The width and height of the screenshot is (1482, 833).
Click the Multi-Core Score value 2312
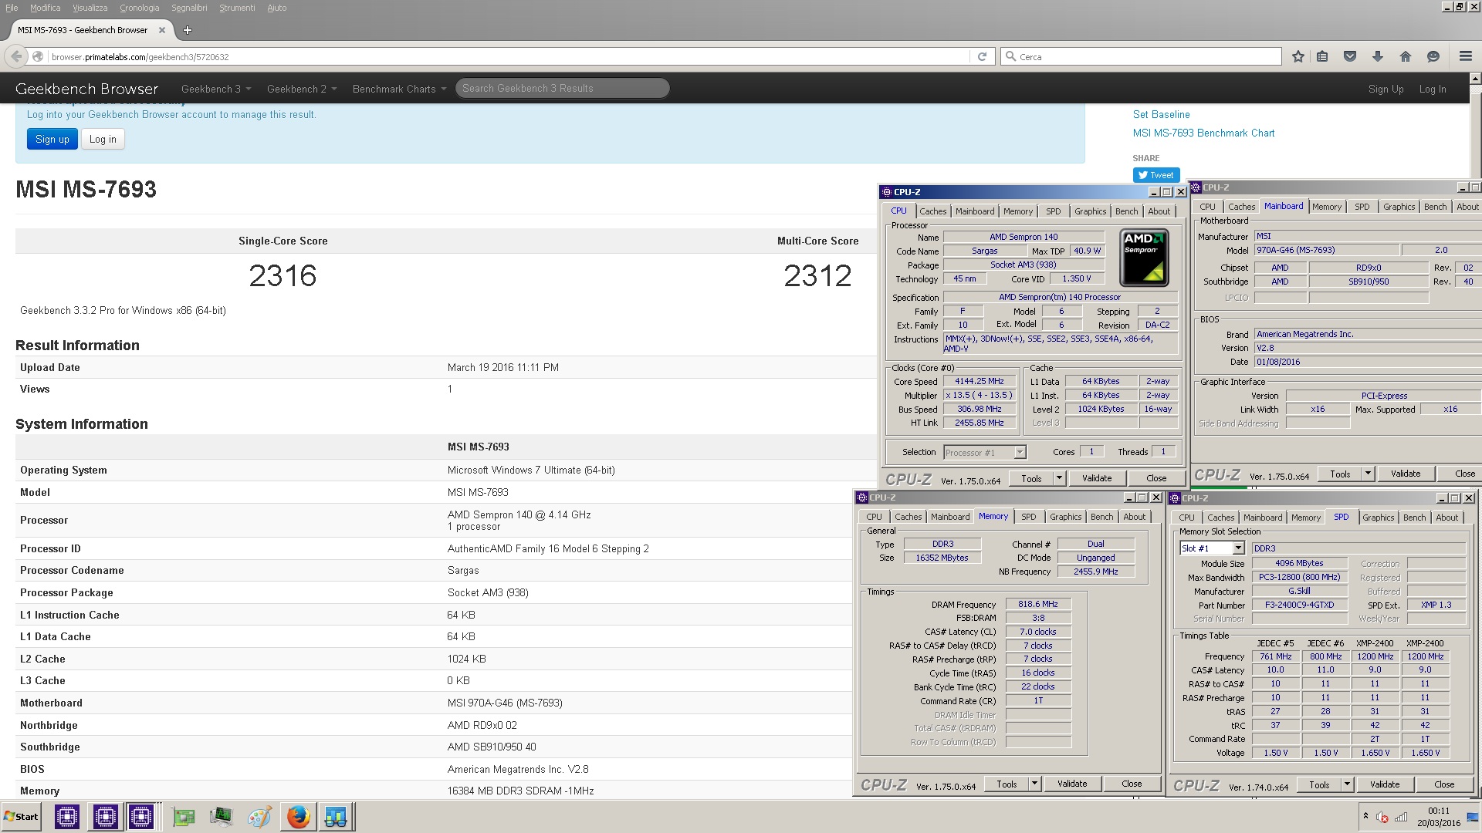pos(817,276)
